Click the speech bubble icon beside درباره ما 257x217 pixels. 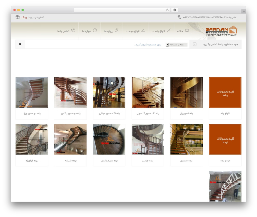(x=95, y=30)
